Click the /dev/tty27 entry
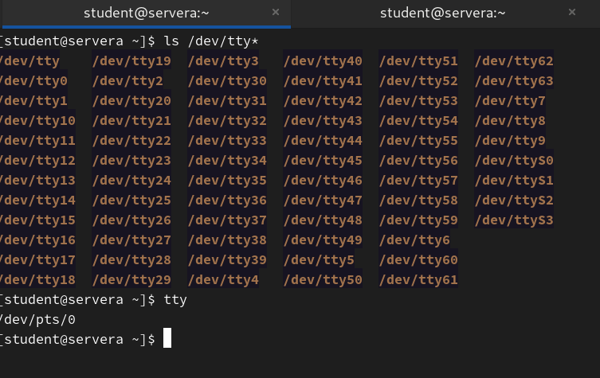Viewport: 600px width, 378px height. click(131, 240)
